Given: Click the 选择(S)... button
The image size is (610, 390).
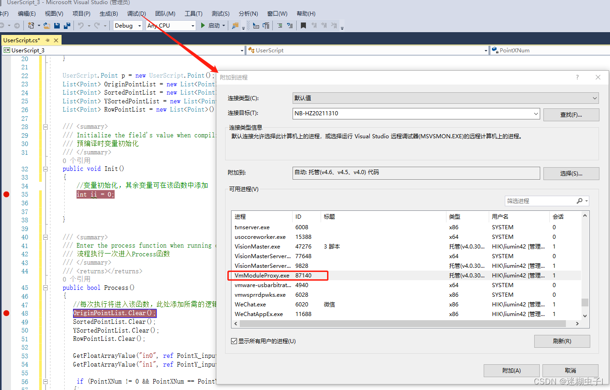Looking at the screenshot, I should 571,174.
